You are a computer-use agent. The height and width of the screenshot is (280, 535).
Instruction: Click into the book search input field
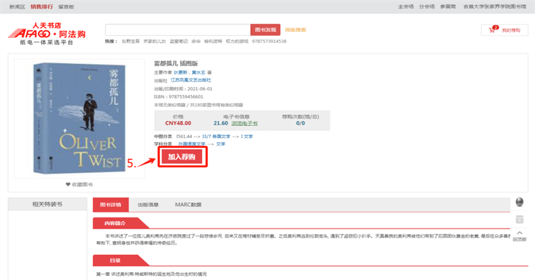(177, 30)
